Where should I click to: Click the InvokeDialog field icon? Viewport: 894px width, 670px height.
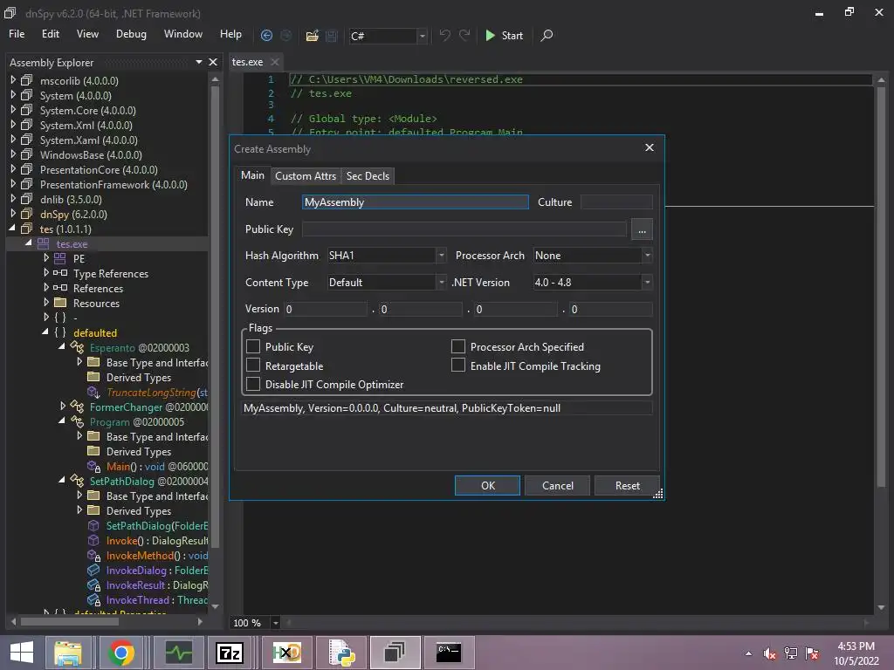pos(93,570)
